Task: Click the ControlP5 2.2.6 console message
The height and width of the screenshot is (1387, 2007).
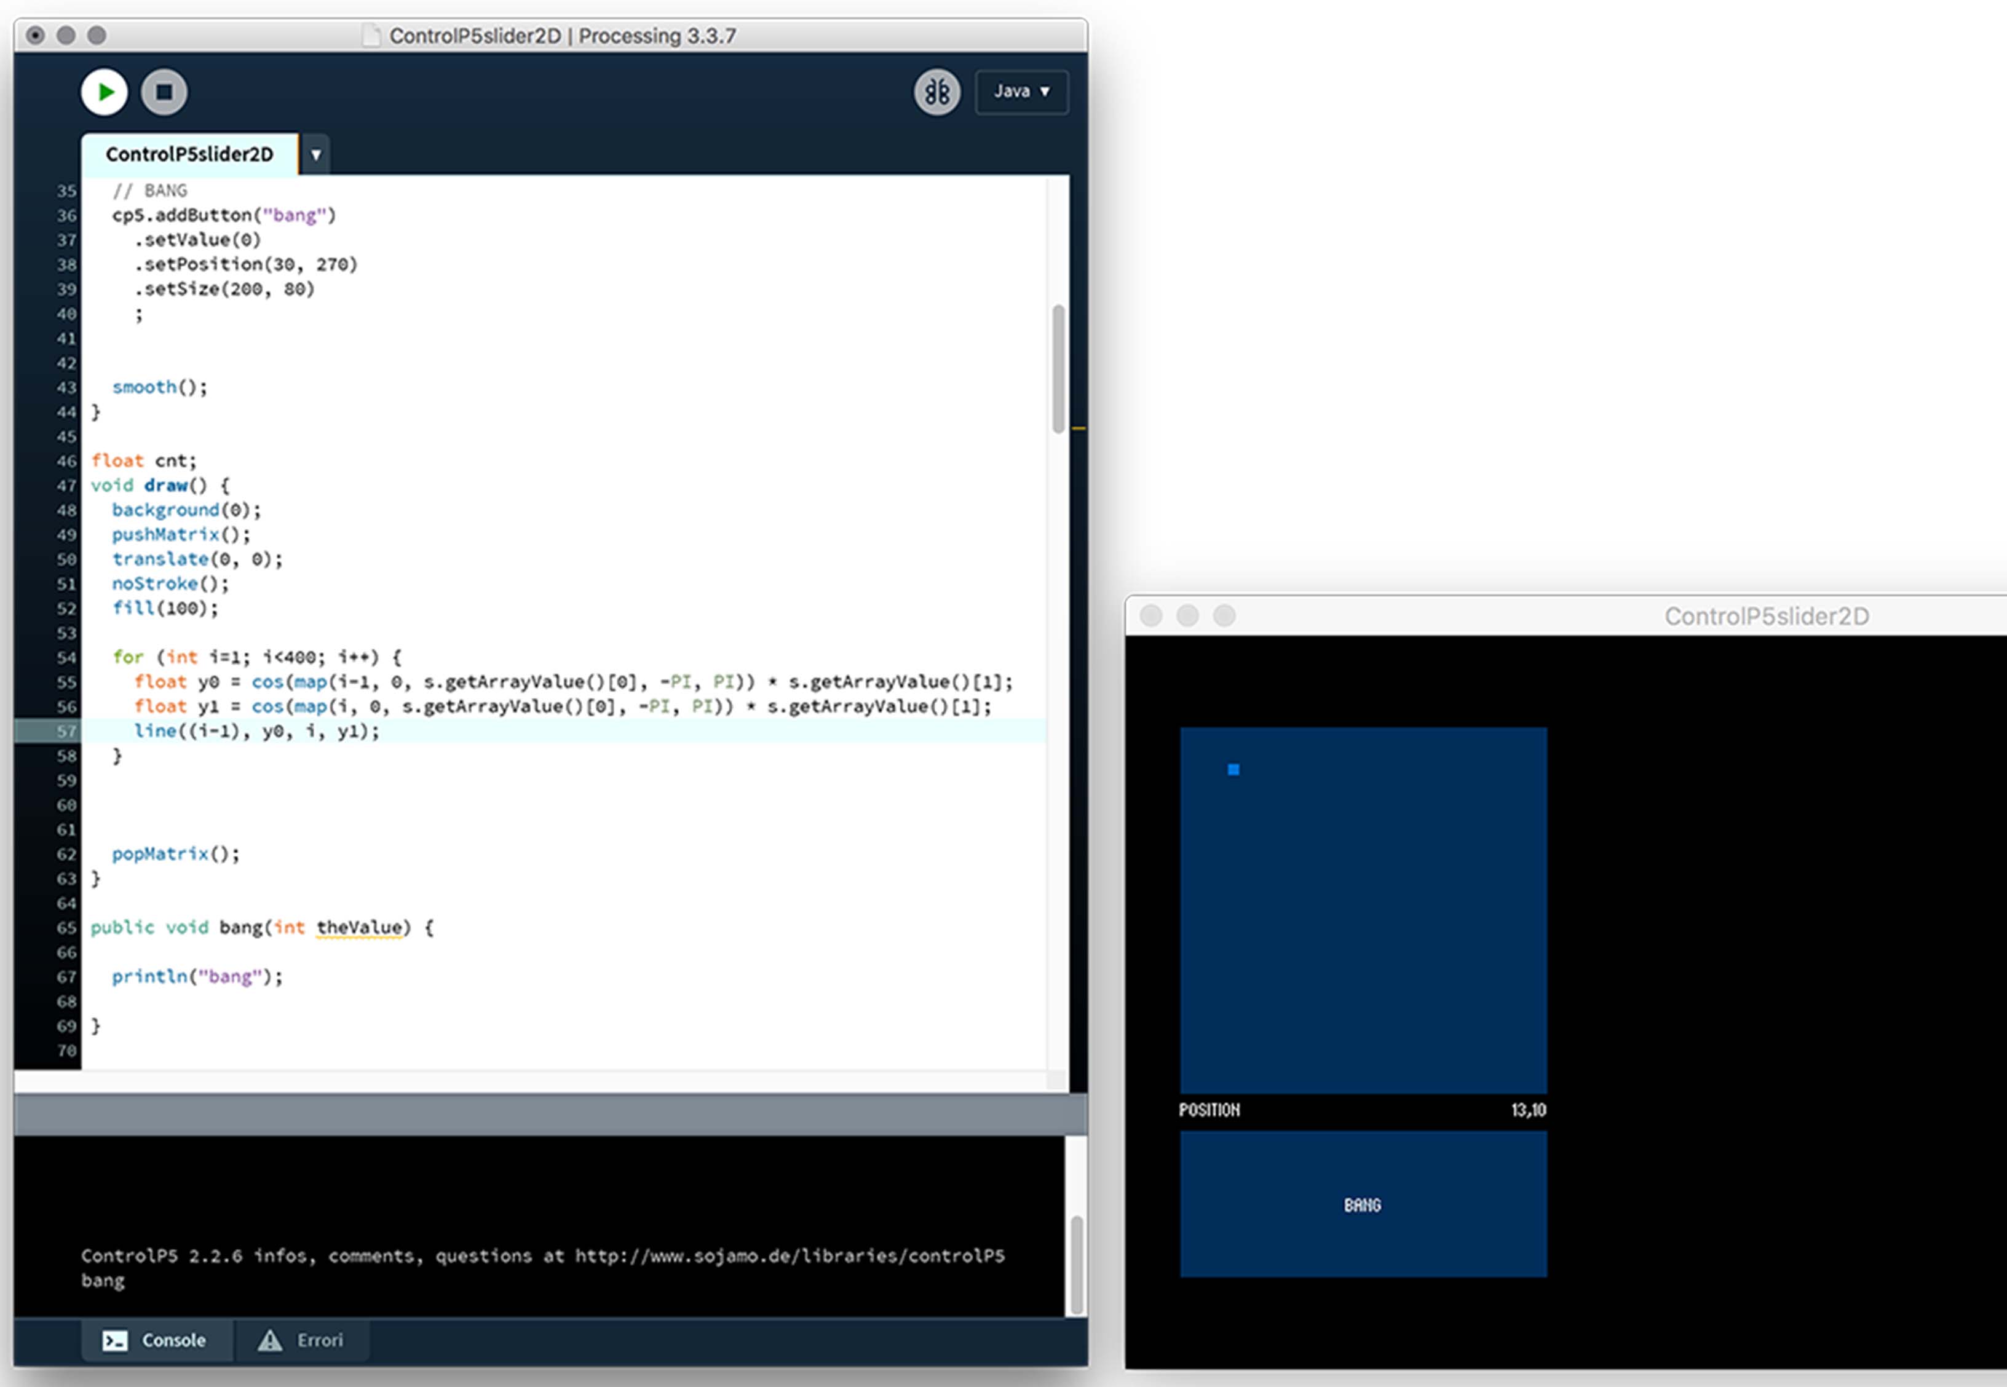Action: pos(543,1256)
